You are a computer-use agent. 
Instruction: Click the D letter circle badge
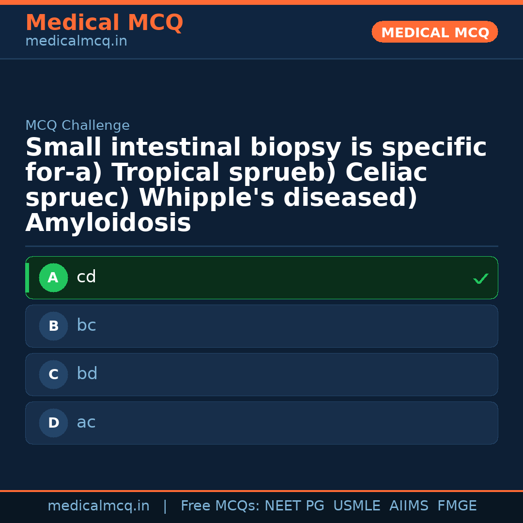(53, 423)
